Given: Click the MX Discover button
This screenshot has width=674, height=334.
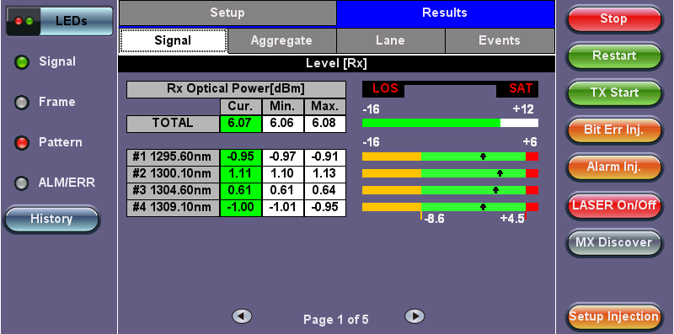Looking at the screenshot, I should 614,242.
